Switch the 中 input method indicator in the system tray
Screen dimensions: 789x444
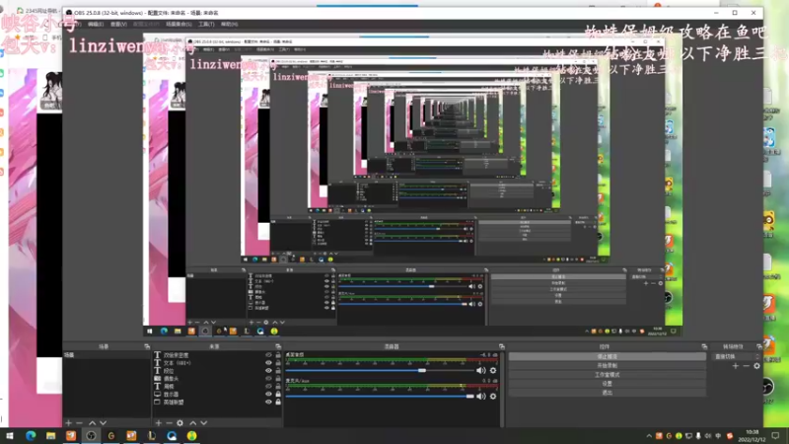[x=719, y=436]
